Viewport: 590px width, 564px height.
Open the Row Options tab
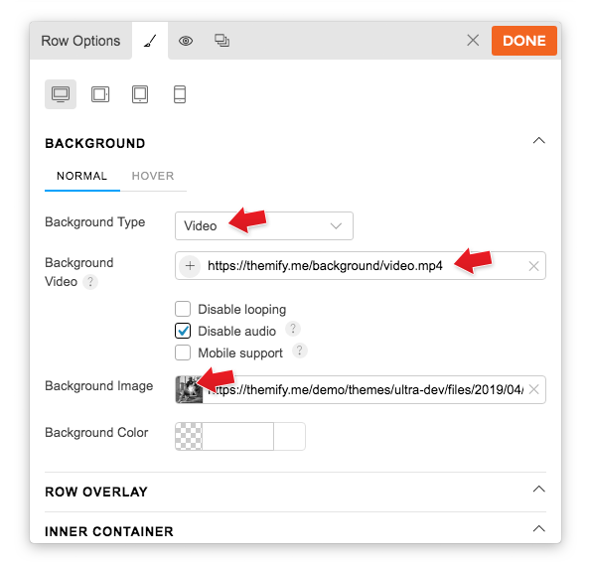tap(80, 41)
